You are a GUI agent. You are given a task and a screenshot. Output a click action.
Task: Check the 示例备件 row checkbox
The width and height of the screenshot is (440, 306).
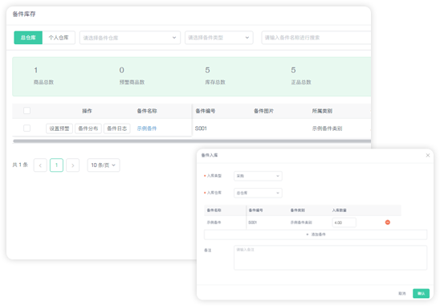tap(27, 129)
